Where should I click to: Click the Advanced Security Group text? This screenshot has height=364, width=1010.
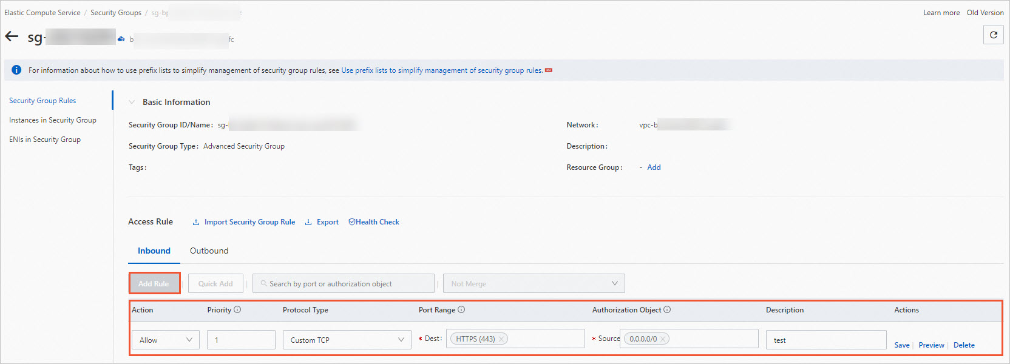pos(244,146)
